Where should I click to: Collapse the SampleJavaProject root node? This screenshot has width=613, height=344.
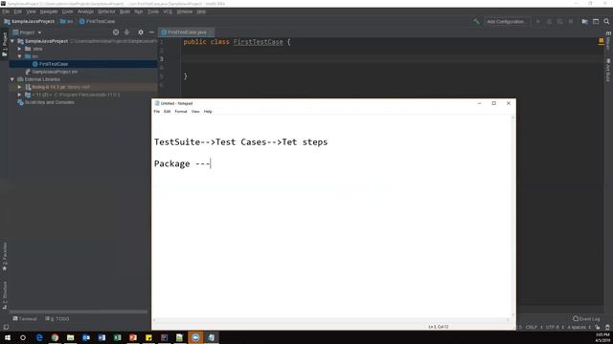pyautogui.click(x=12, y=41)
